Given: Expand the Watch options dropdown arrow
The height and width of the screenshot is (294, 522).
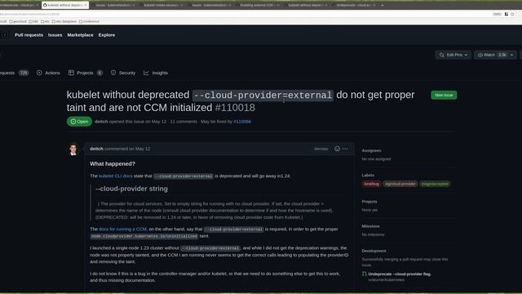Looking at the screenshot, I should (x=512, y=55).
